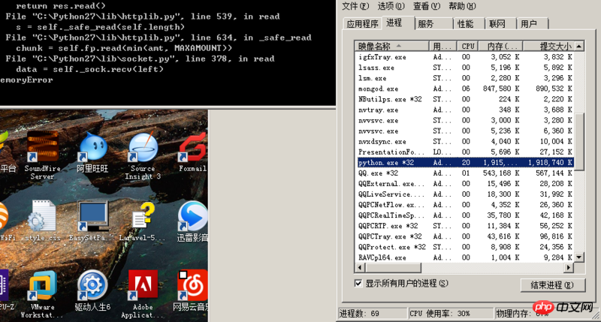The width and height of the screenshot is (601, 322).
Task: Launch the 阿里旺旺 desktop icon
Action: pyautogui.click(x=92, y=152)
